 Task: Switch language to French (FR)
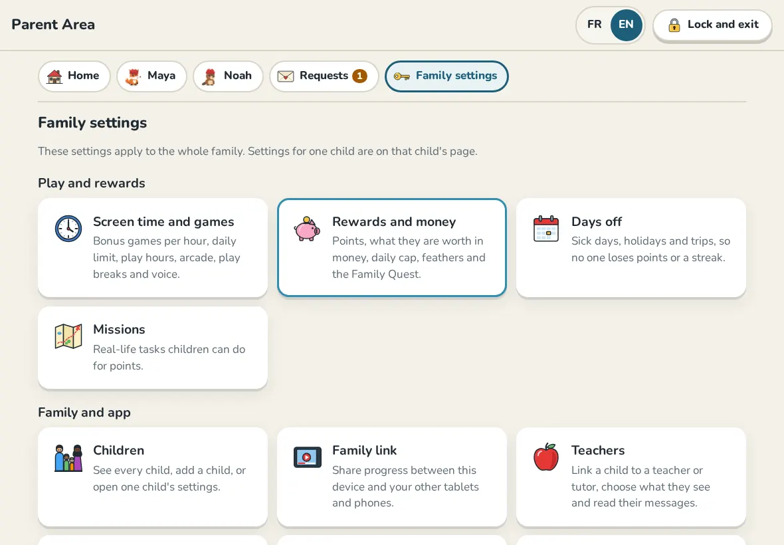point(594,25)
